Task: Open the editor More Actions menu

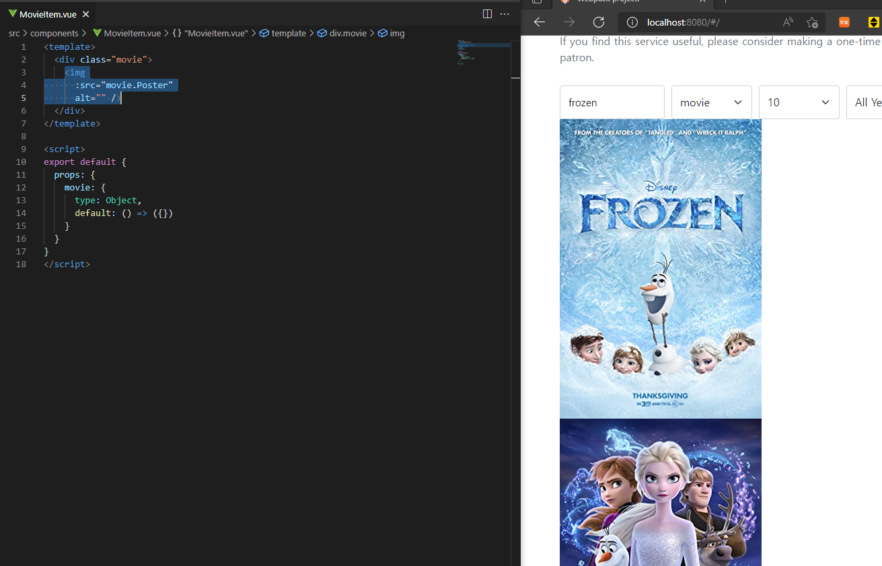Action: pyautogui.click(x=505, y=14)
